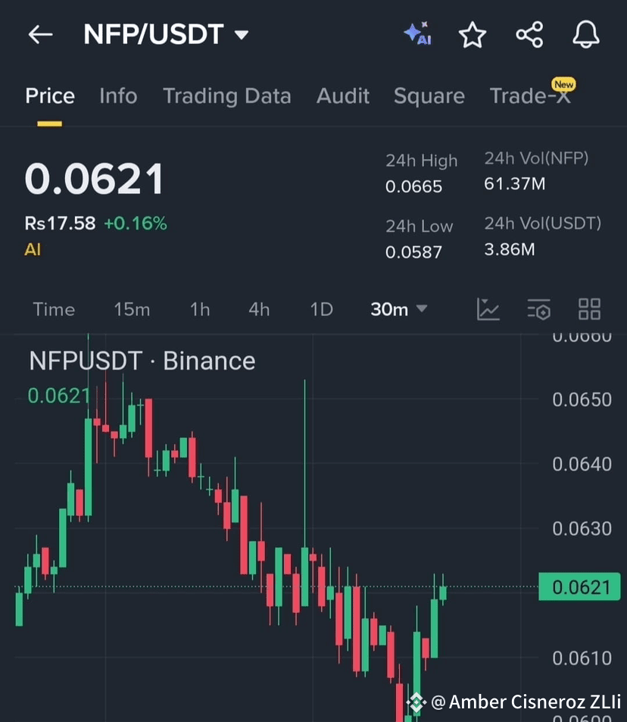
Task: Tap the yellow AI tag
Action: tap(33, 249)
